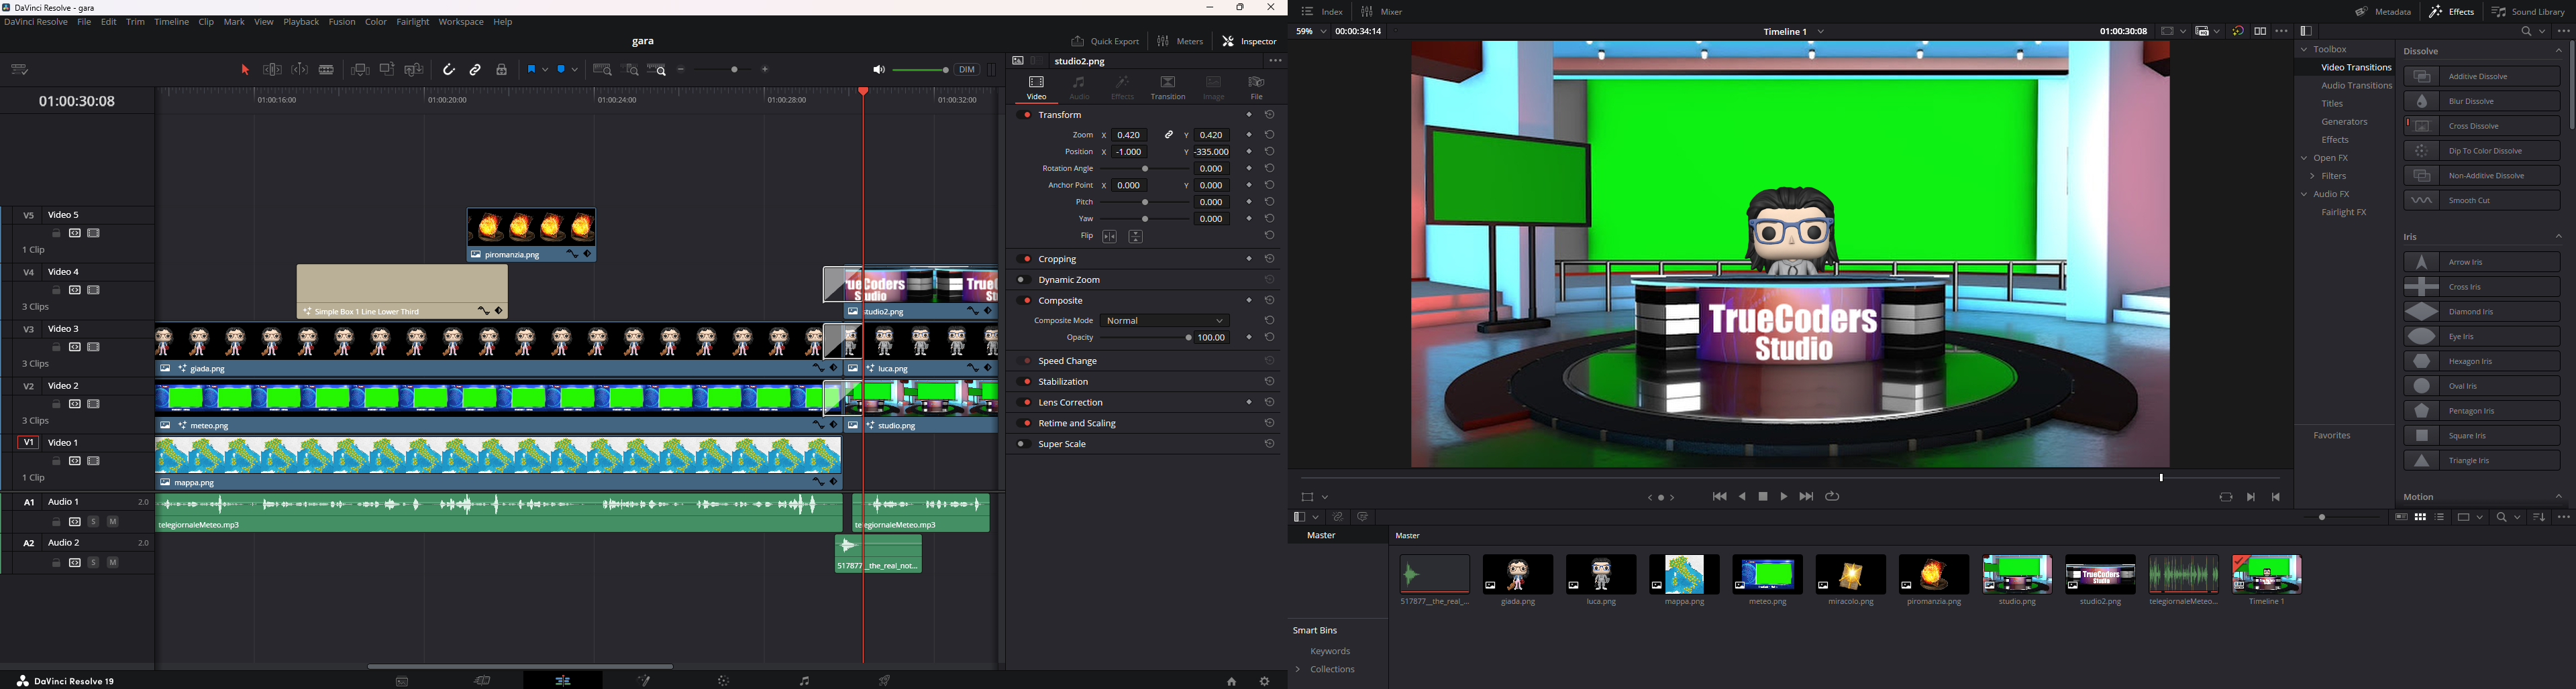
Task: Adjust the monitor volume slider
Action: click(x=921, y=70)
